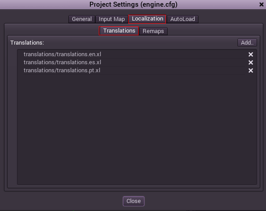Click the Add.. button for translations
266x211 pixels.
tap(247, 43)
